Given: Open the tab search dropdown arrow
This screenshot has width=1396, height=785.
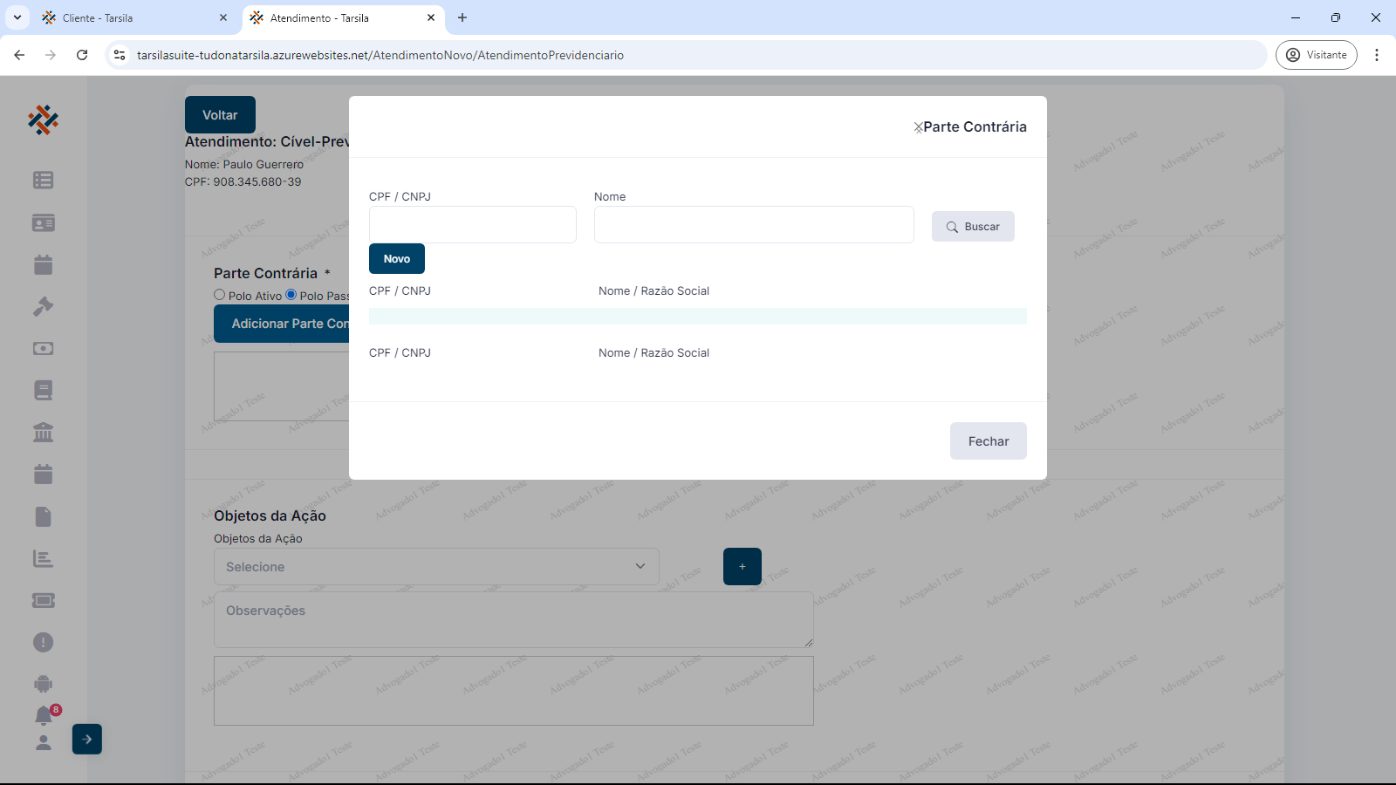Looking at the screenshot, I should pyautogui.click(x=17, y=17).
